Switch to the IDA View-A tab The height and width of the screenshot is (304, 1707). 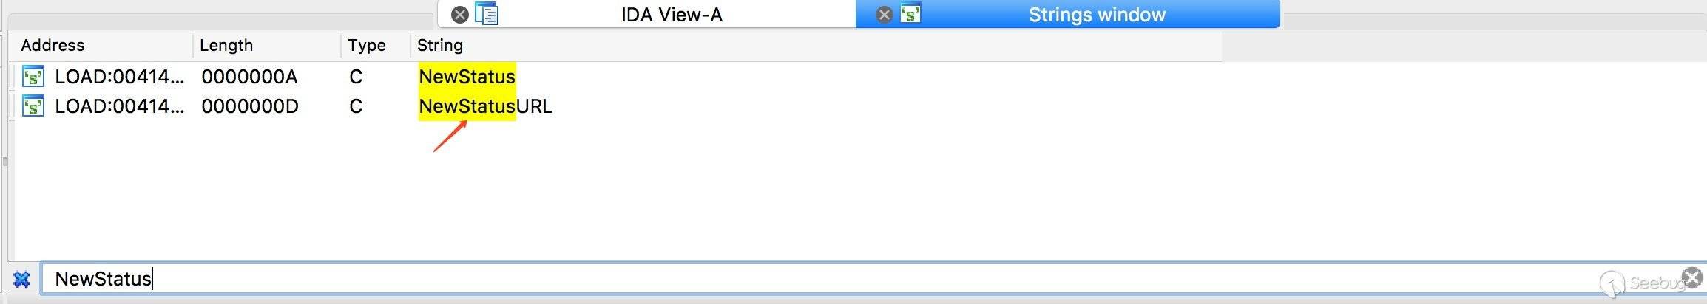coord(671,15)
